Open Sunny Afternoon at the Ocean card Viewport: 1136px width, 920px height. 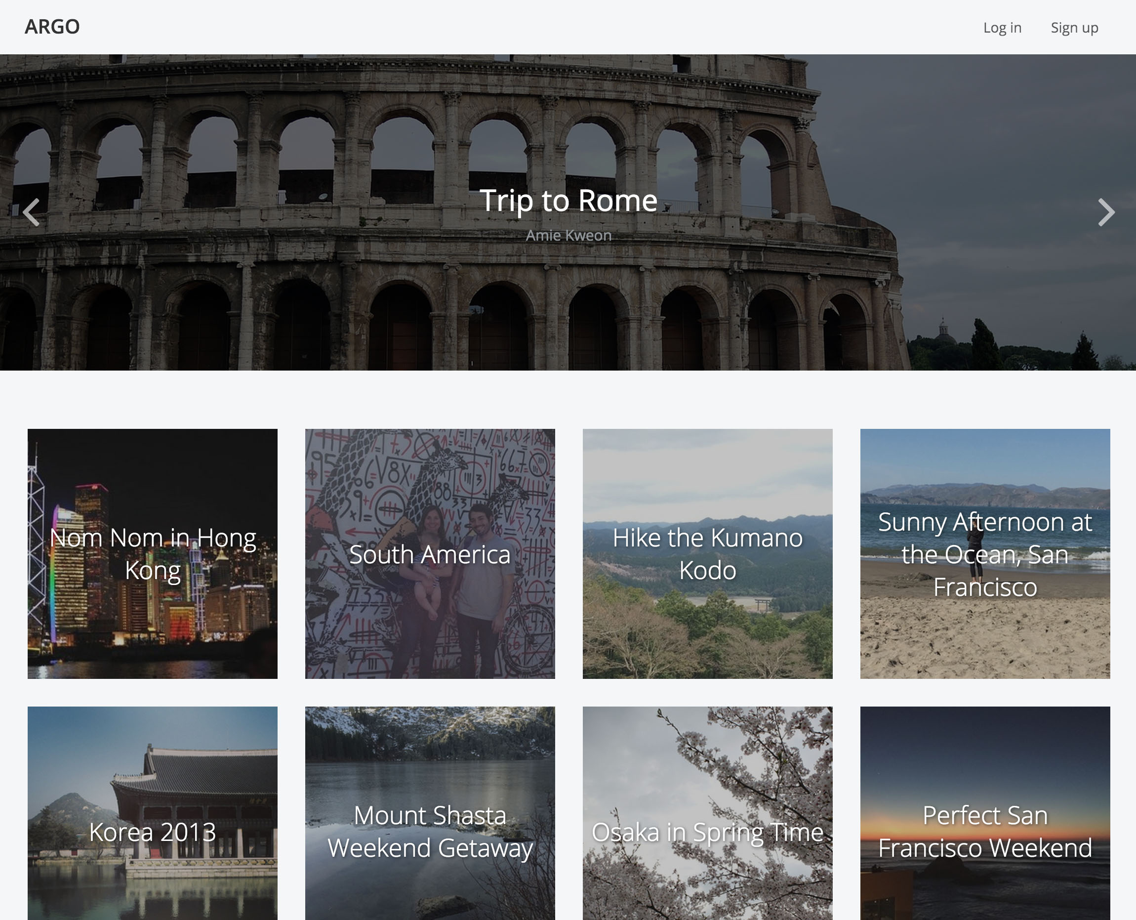click(985, 554)
